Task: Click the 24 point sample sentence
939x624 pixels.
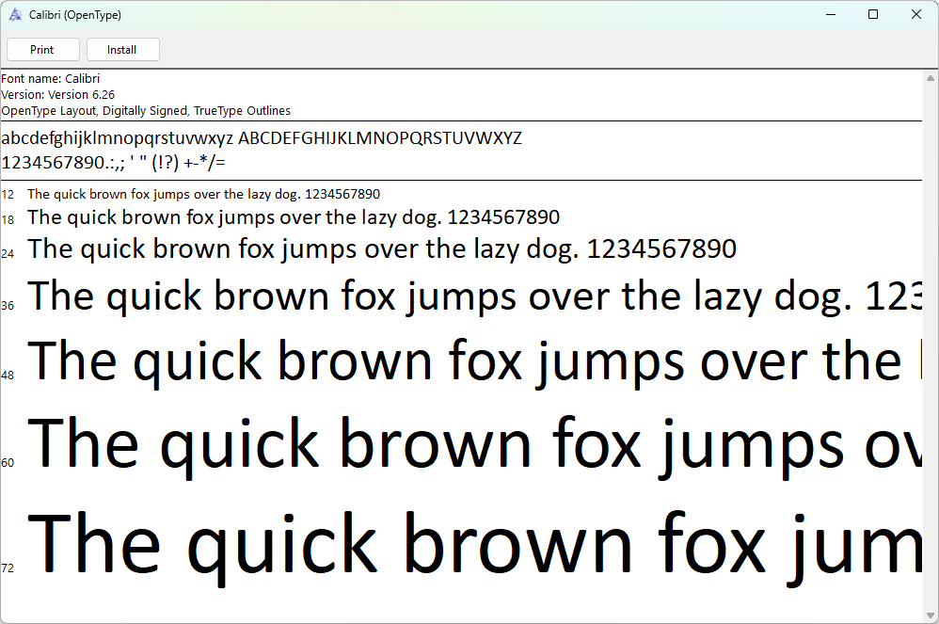Action: tap(382, 249)
